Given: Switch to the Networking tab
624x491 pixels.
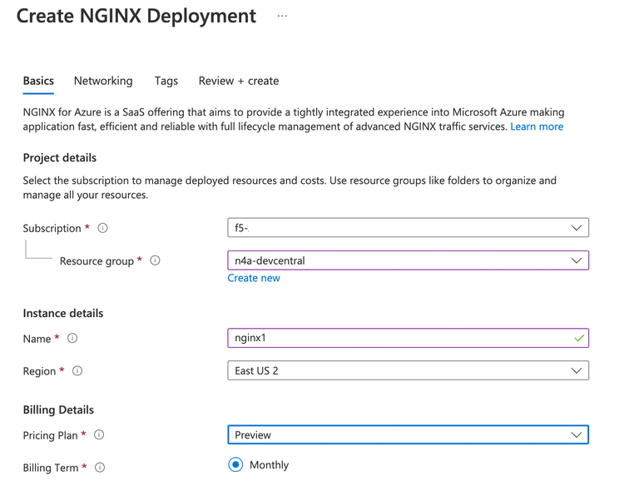Looking at the screenshot, I should pos(103,81).
